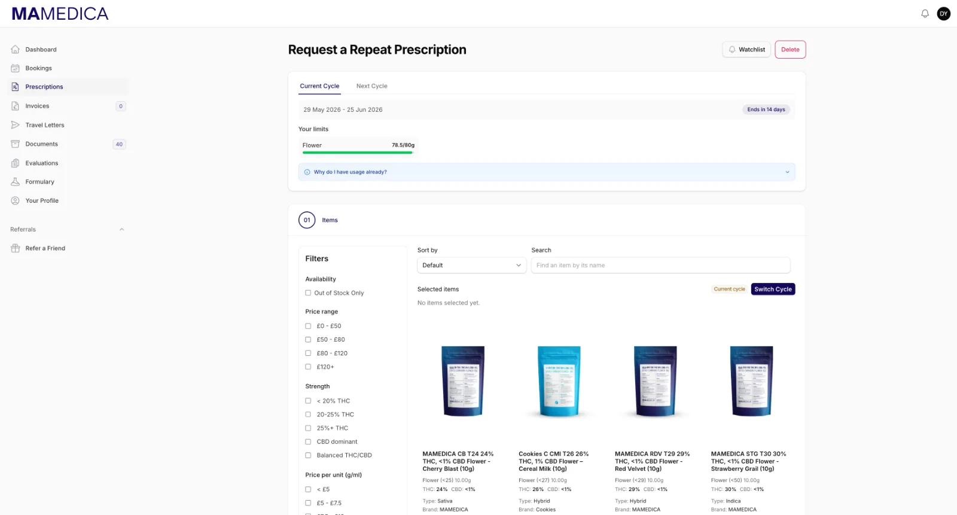The height and width of the screenshot is (515, 957).
Task: Check the < £5 price per unit filter
Action: click(x=308, y=489)
